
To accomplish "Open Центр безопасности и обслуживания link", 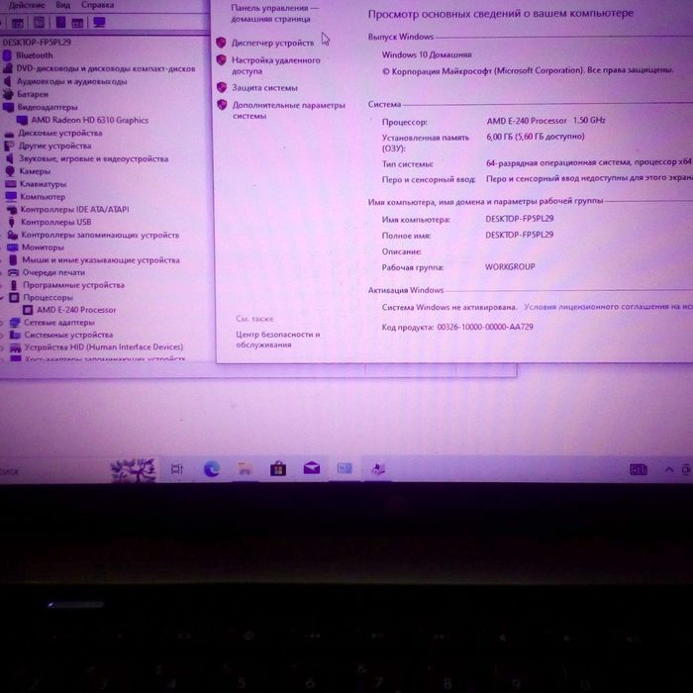I will click(x=277, y=340).
